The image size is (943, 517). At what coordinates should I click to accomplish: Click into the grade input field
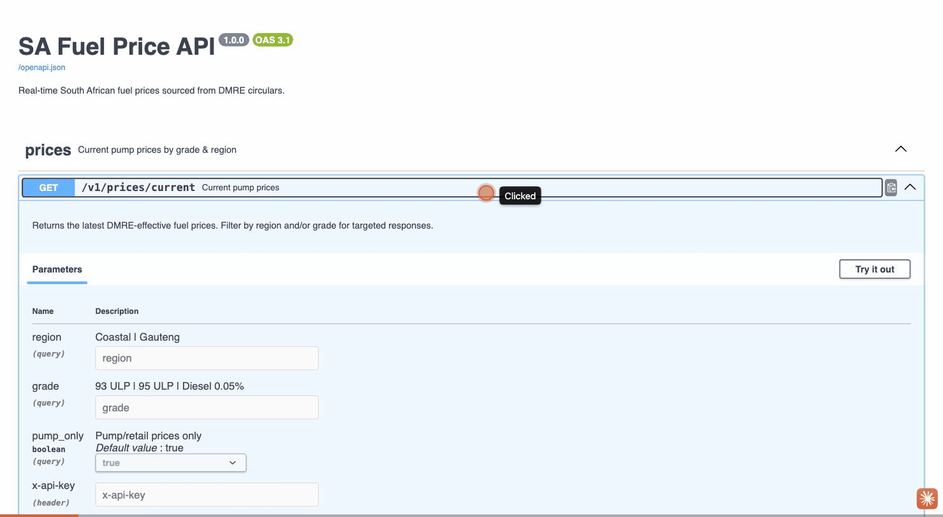[207, 407]
